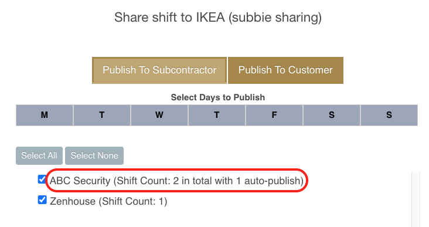Image resolution: width=429 pixels, height=227 pixels.
Task: Click the Select All button
Action: 39,155
